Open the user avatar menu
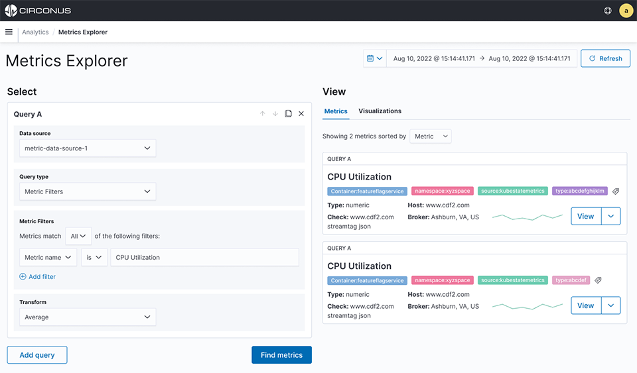 click(626, 11)
